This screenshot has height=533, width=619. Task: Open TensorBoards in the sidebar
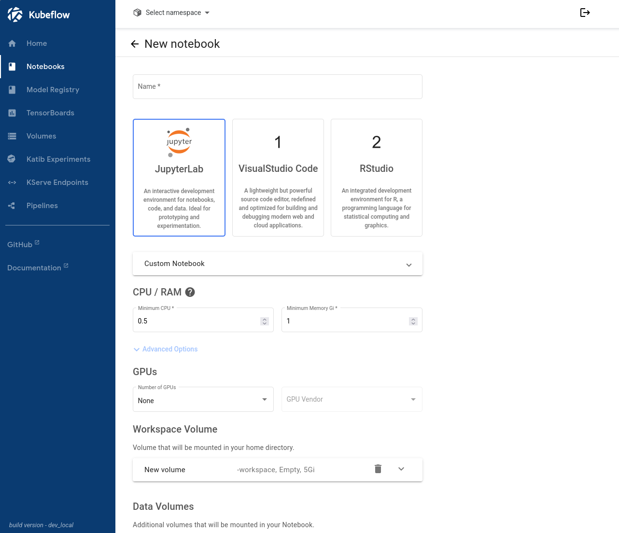coord(57,113)
